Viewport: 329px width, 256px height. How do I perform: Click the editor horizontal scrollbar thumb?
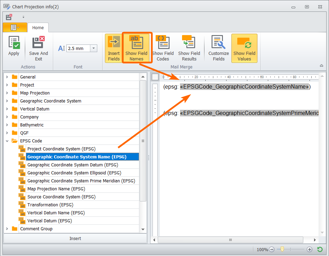point(230,240)
